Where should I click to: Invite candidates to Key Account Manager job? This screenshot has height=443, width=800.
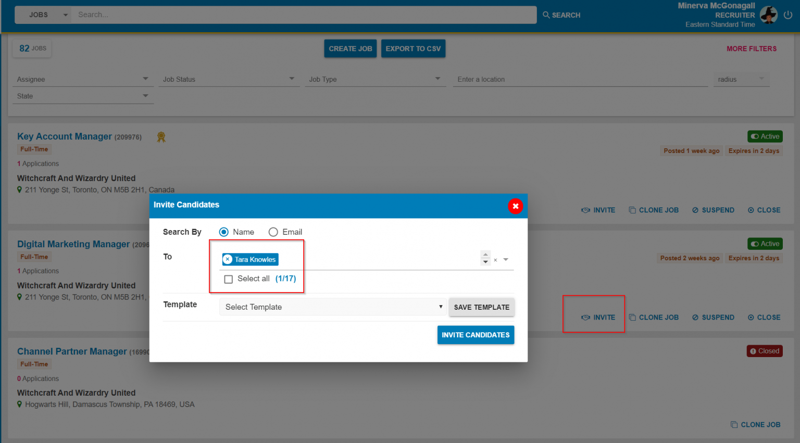pos(598,210)
